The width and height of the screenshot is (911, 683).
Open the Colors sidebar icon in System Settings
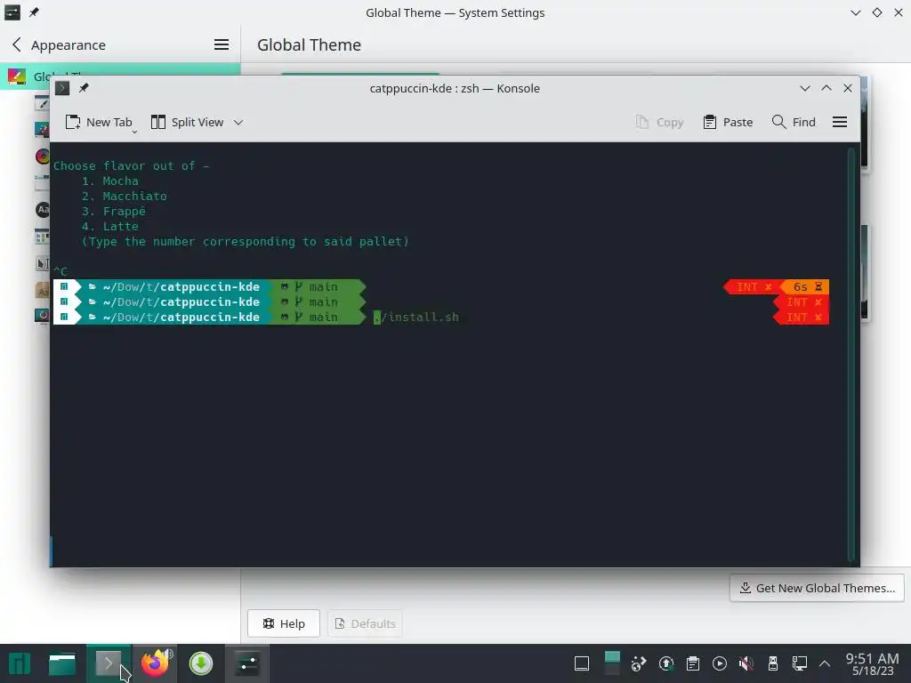pyautogui.click(x=43, y=157)
